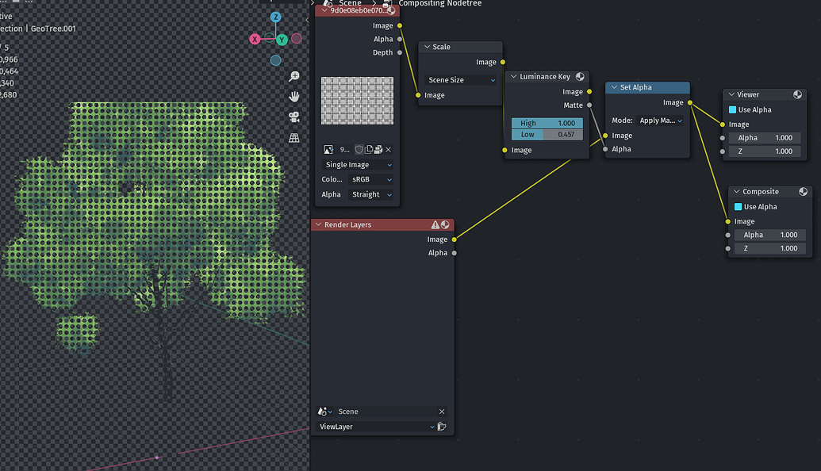The image size is (821, 471).
Task: Click Composite node Z value field
Action: [x=770, y=249]
